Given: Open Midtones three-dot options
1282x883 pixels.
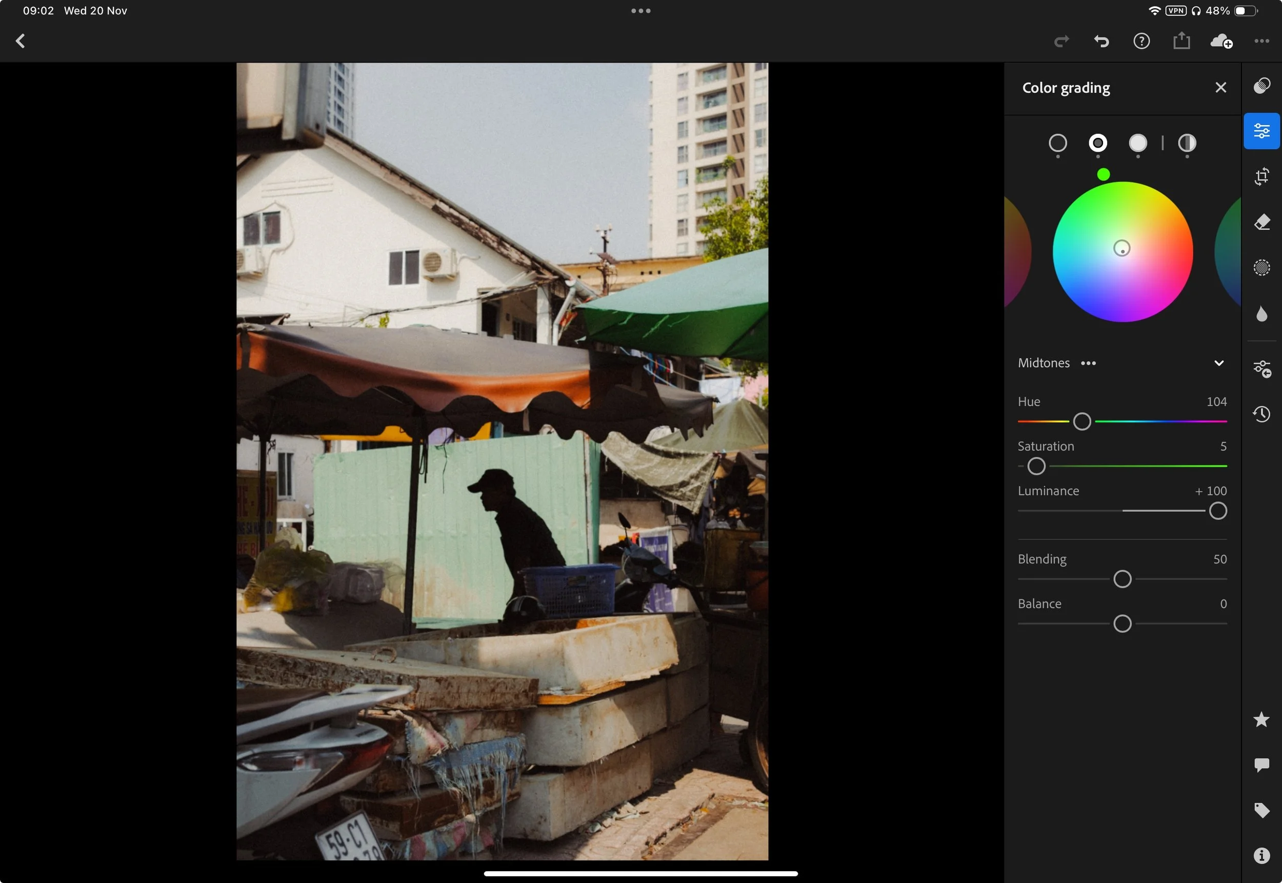Looking at the screenshot, I should point(1088,364).
